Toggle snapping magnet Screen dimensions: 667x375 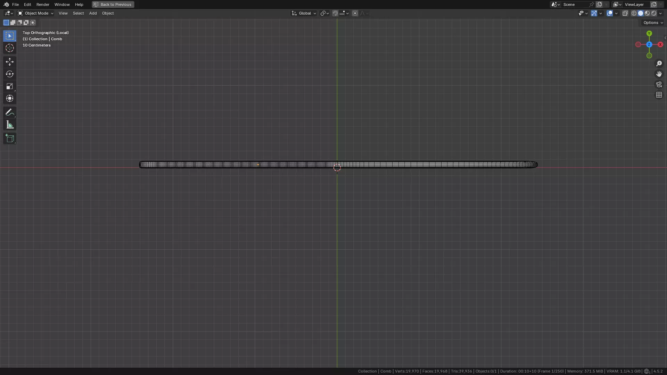[x=335, y=13]
